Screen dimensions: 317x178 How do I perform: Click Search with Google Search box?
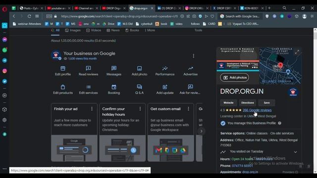point(240,16)
